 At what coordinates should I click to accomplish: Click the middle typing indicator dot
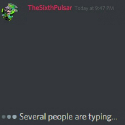pyautogui.click(x=9, y=117)
